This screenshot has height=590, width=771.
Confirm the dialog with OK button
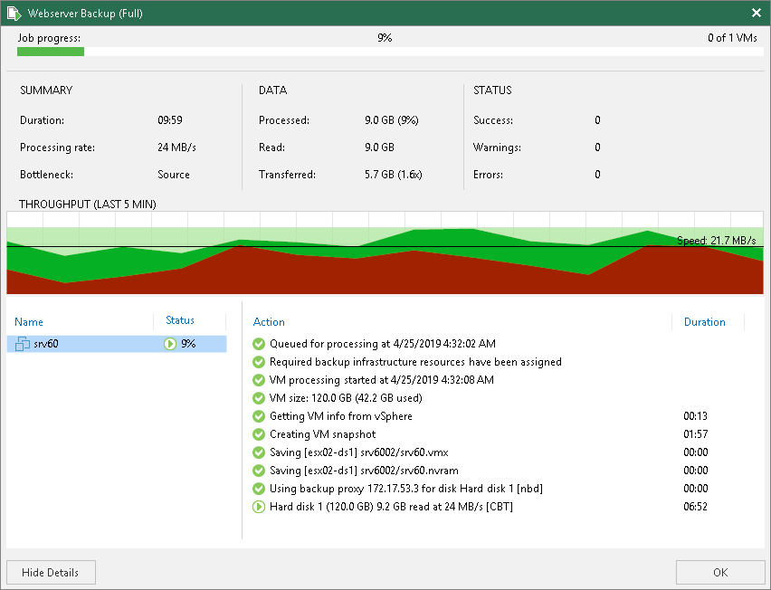tap(719, 572)
